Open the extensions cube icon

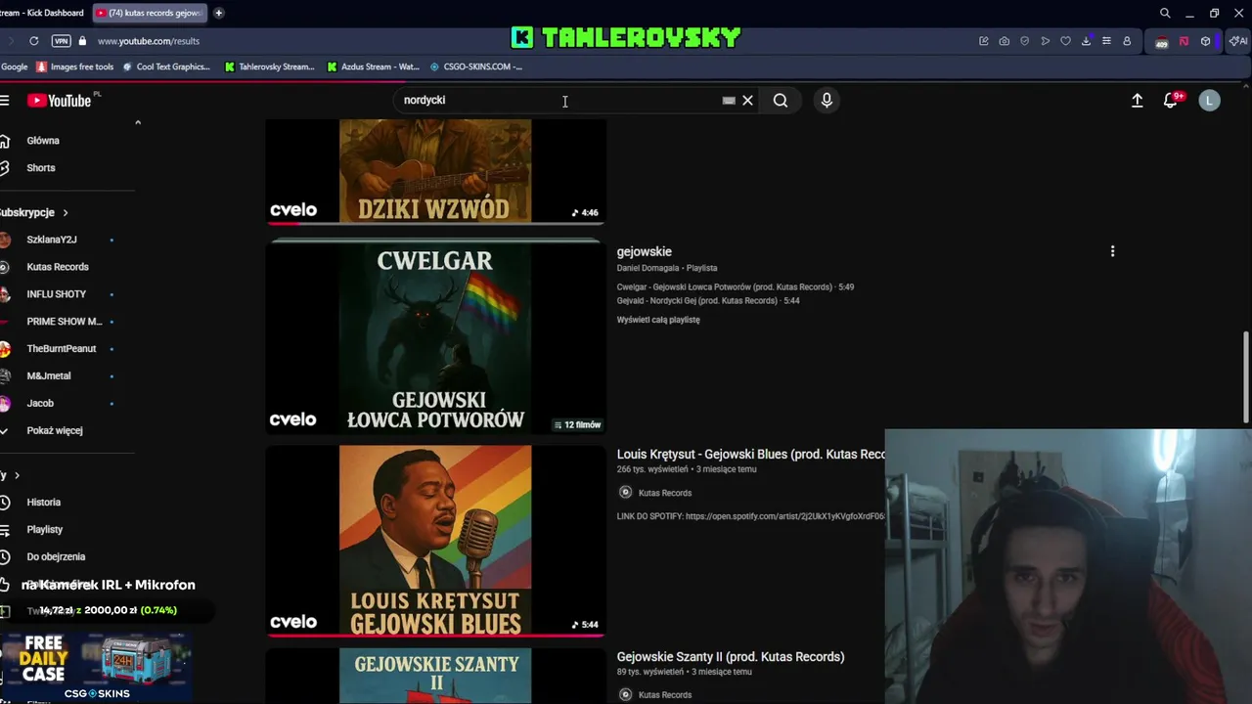click(x=1205, y=41)
